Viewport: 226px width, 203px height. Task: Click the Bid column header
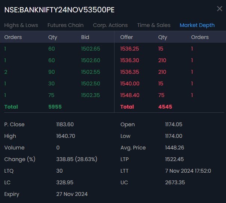[x=85, y=37]
